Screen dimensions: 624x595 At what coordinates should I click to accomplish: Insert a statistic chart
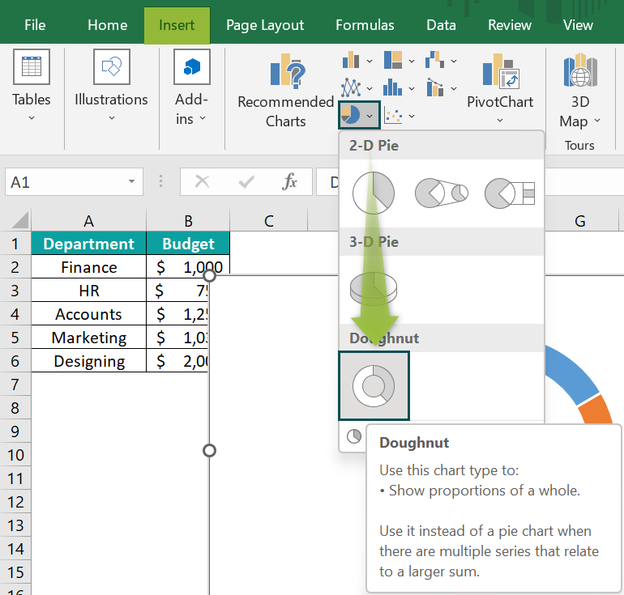(x=392, y=87)
